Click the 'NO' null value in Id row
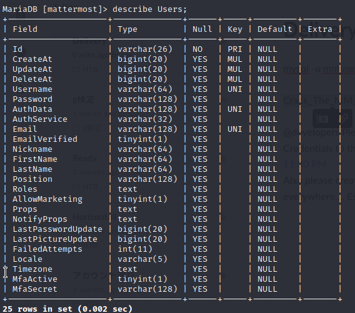Viewport: 355px width, 313px height. [197, 49]
